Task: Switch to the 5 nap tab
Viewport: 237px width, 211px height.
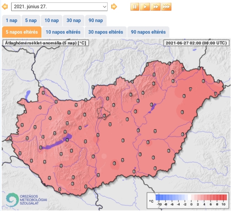Action: (31, 21)
